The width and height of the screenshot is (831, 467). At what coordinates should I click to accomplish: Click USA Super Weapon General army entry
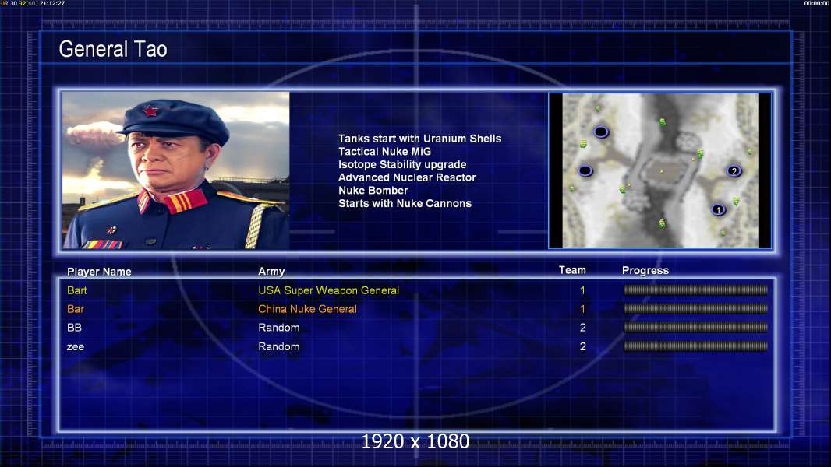point(329,290)
